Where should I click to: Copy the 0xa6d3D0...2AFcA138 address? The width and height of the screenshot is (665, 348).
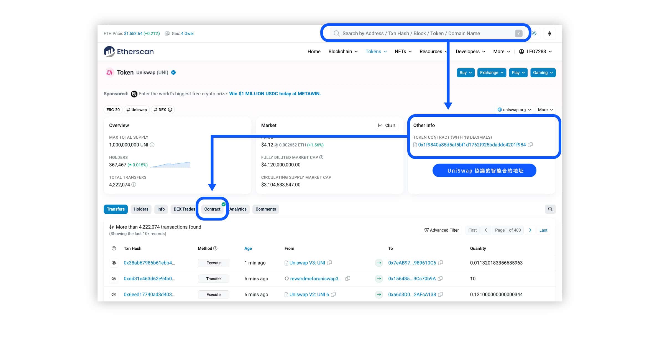(441, 294)
